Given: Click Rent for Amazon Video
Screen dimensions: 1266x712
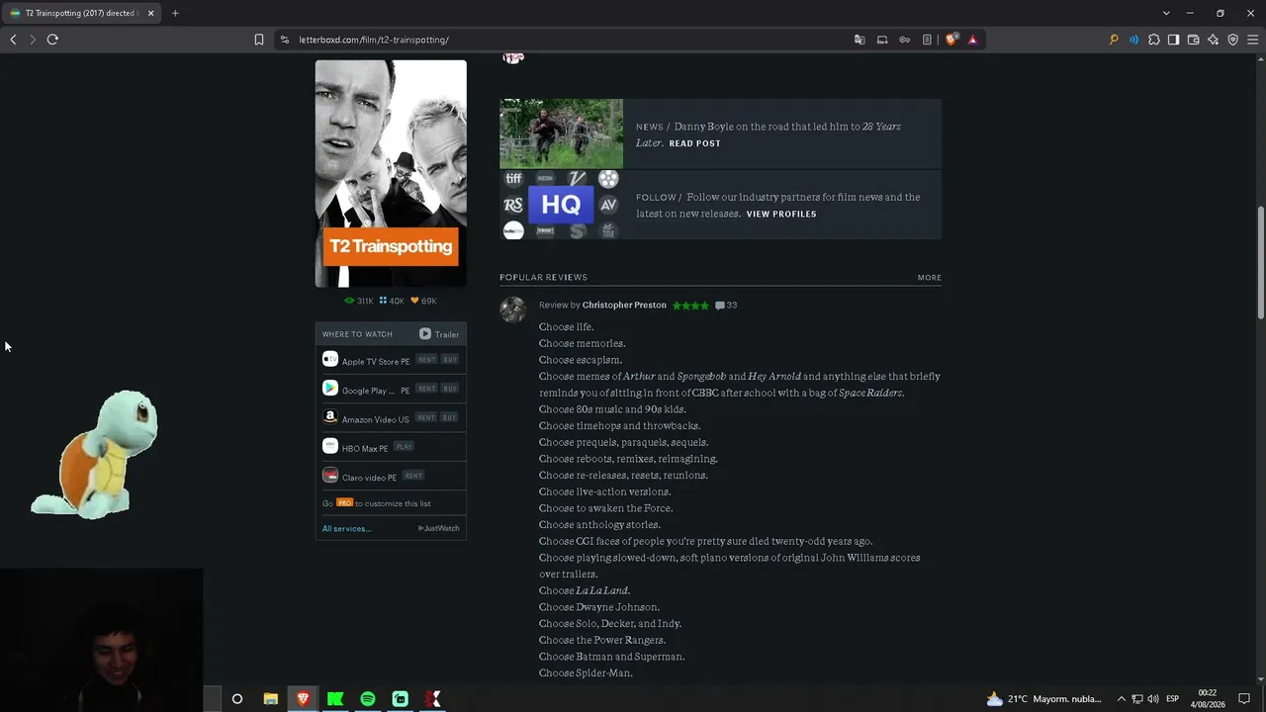Looking at the screenshot, I should click(426, 417).
